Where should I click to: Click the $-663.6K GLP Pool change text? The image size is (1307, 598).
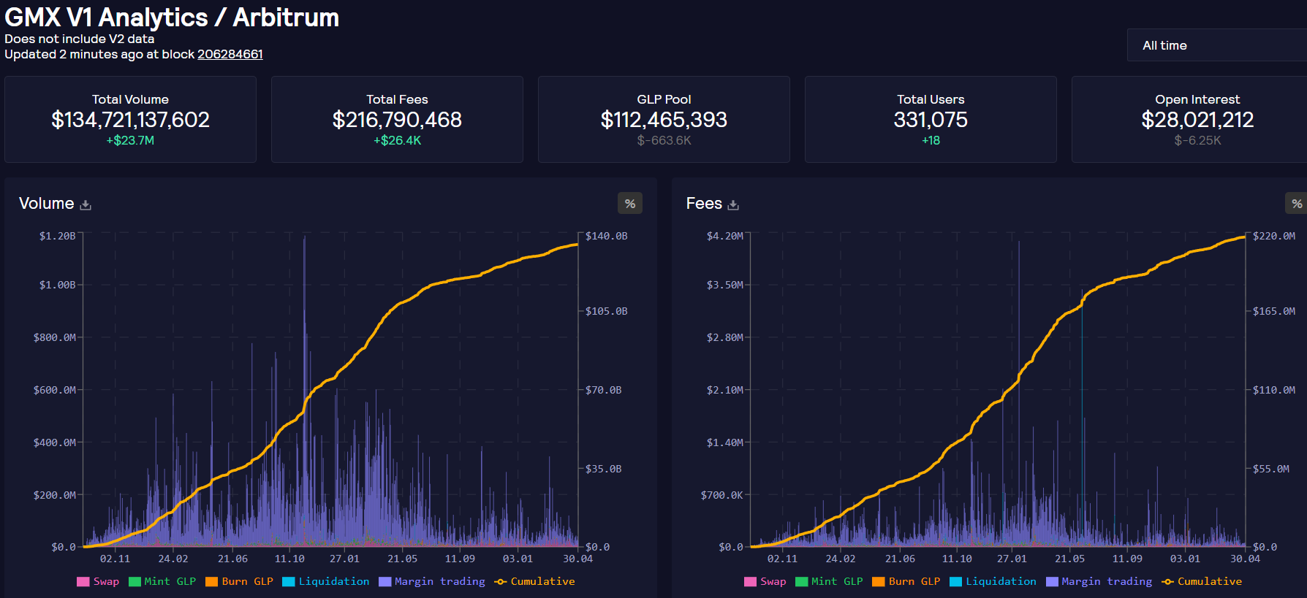point(664,140)
